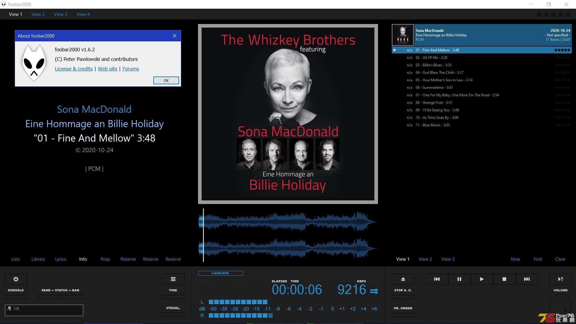Rate Fine And Mellow using its five stars
This screenshot has width=576, height=324.
point(562,50)
